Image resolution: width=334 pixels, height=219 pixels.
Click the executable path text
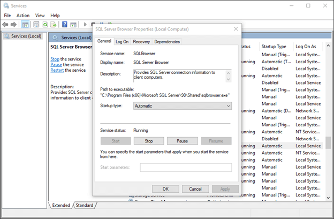(x=165, y=95)
